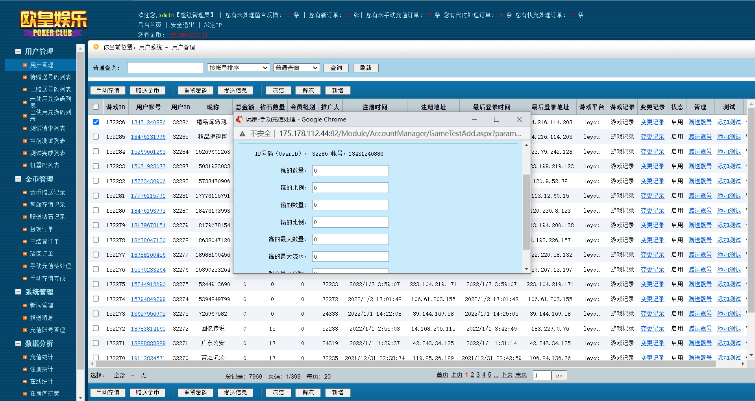Click the bullet icon beside 充值统计
This screenshot has height=401, width=755.
pos(25,357)
